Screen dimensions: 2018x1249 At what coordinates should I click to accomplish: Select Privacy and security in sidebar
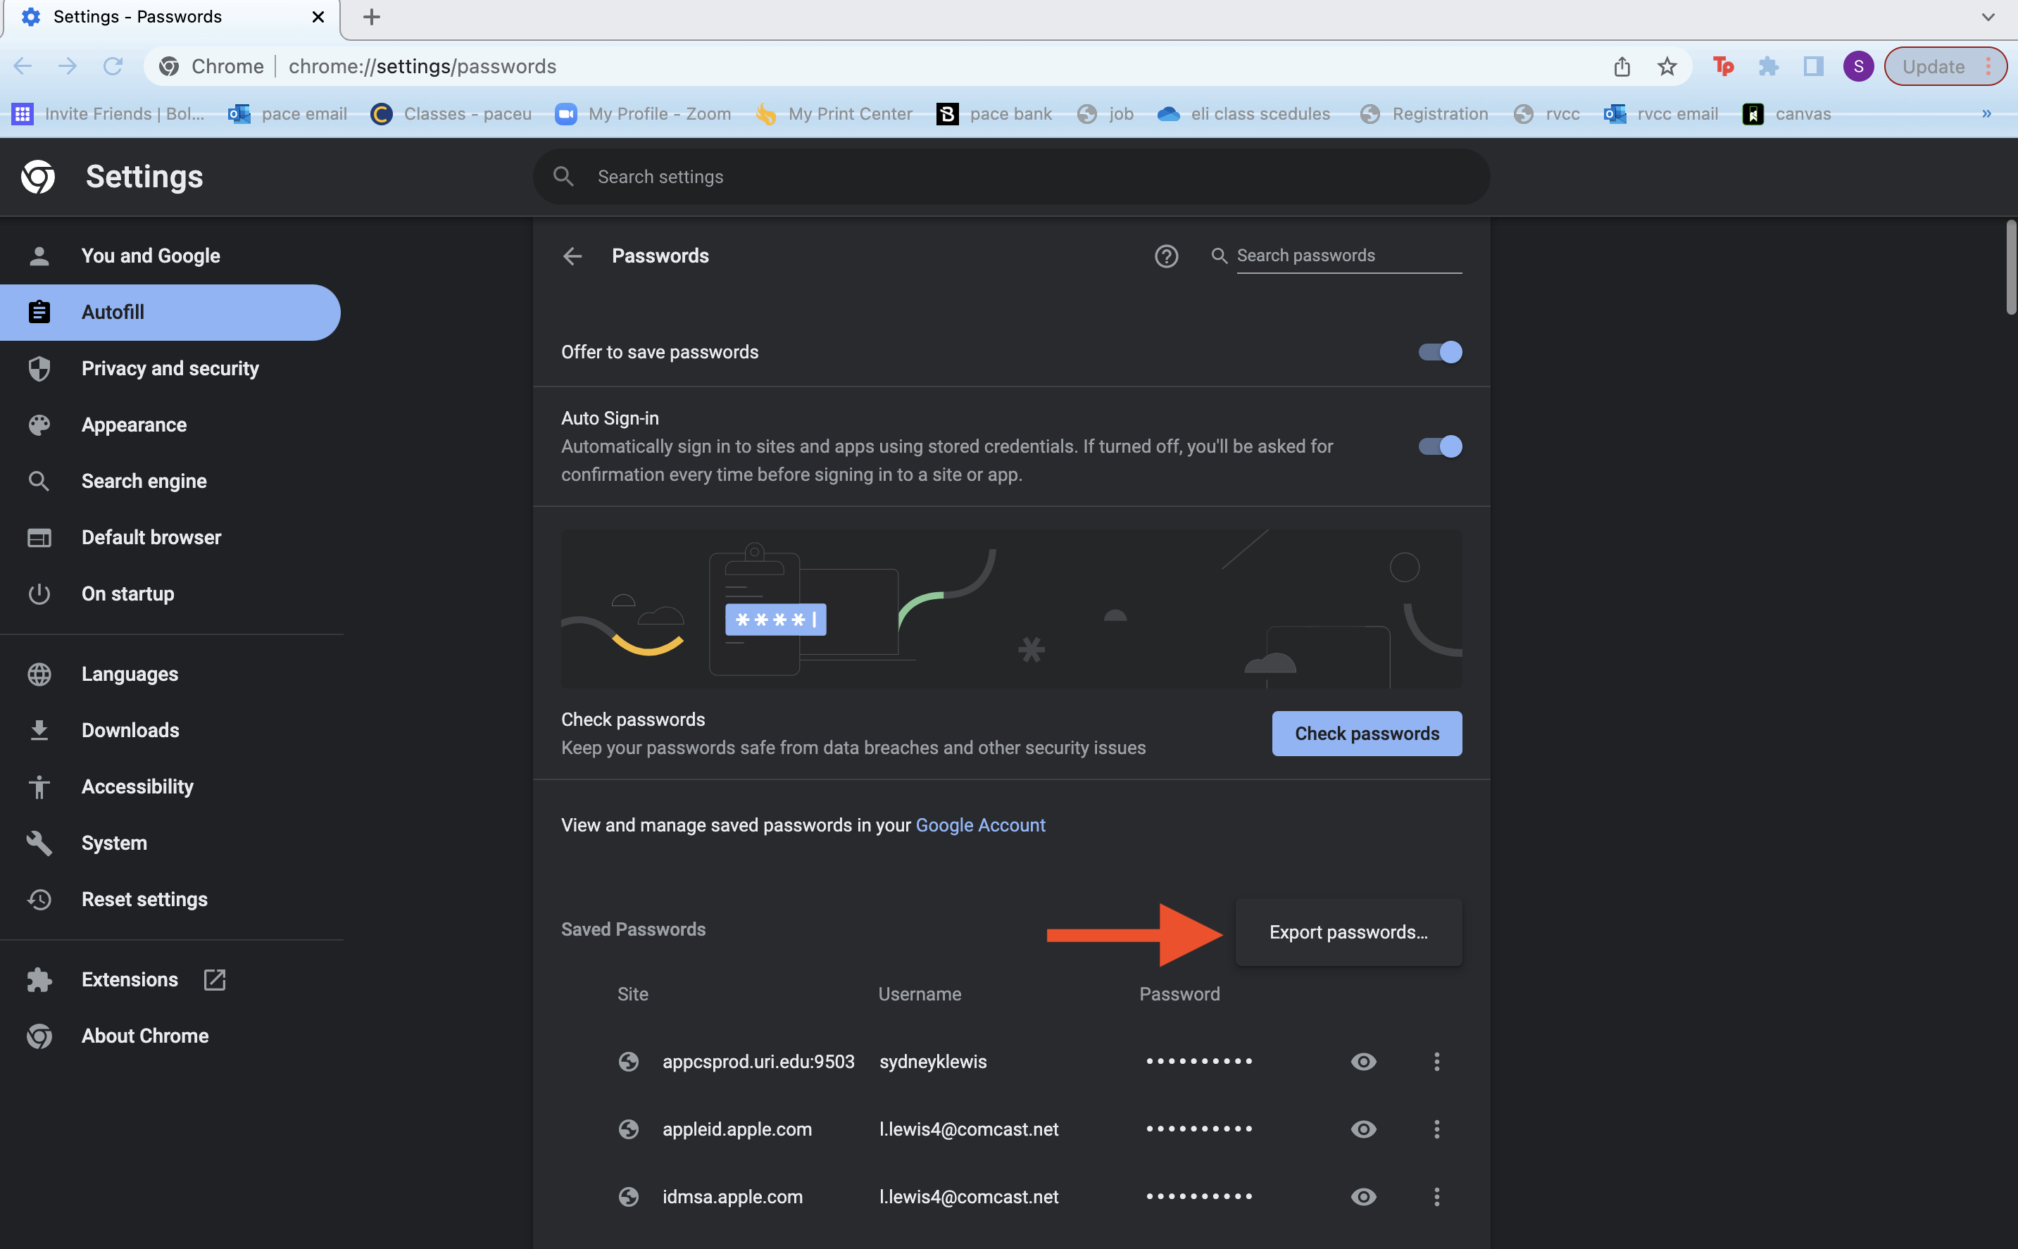pos(169,368)
